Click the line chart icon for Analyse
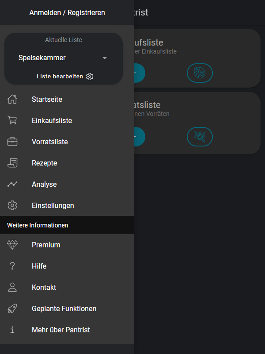This screenshot has width=265, height=354. point(12,184)
